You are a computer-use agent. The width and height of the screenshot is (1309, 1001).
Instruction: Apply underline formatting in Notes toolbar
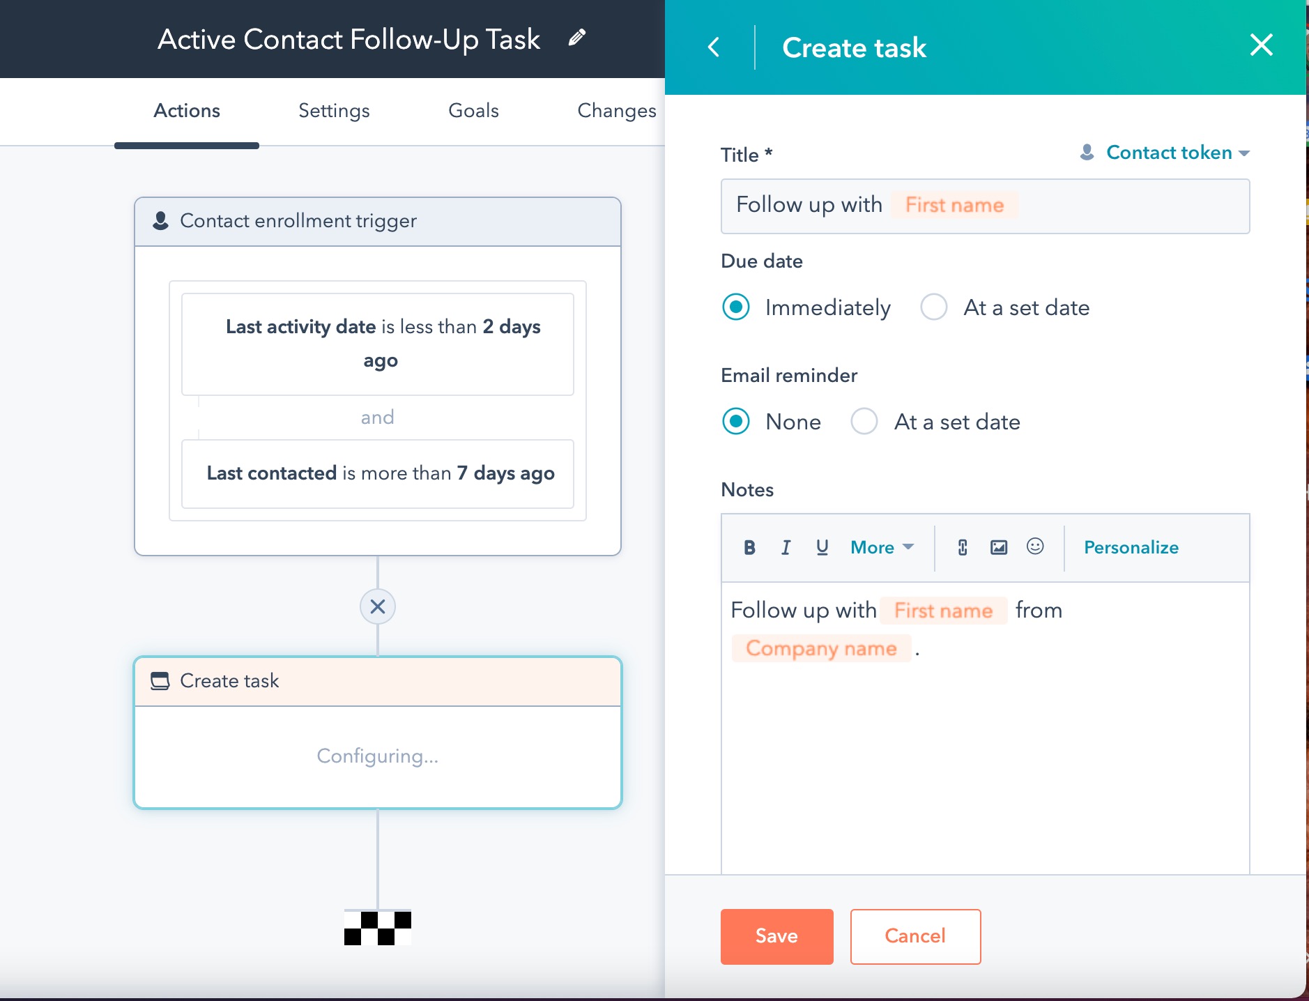[822, 548]
